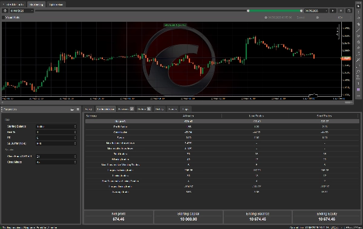Select the Max Consecutive Winning Trades row
Viewport: 363px width, 229px height.
(222, 165)
